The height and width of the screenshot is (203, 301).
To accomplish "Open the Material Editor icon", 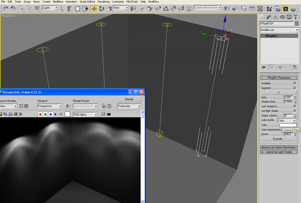I will coord(269,8).
